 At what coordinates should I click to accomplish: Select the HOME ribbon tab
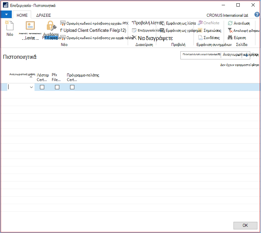22,15
